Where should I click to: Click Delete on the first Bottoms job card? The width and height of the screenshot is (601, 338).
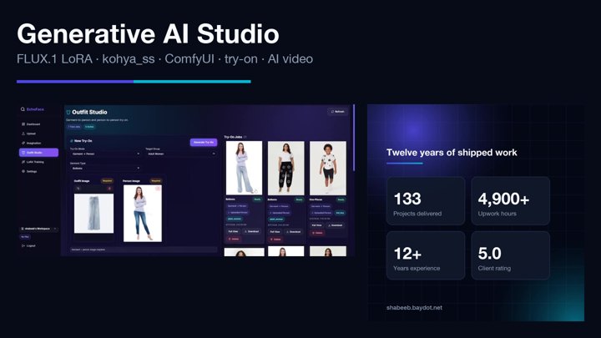coord(234,239)
